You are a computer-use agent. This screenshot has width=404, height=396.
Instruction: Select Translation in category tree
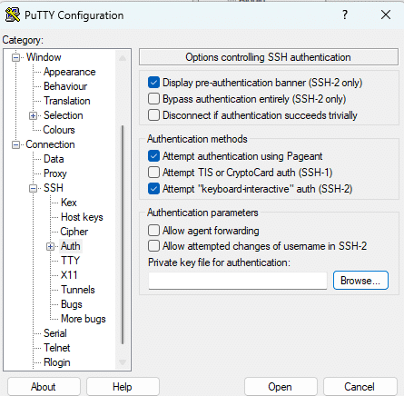(x=67, y=101)
